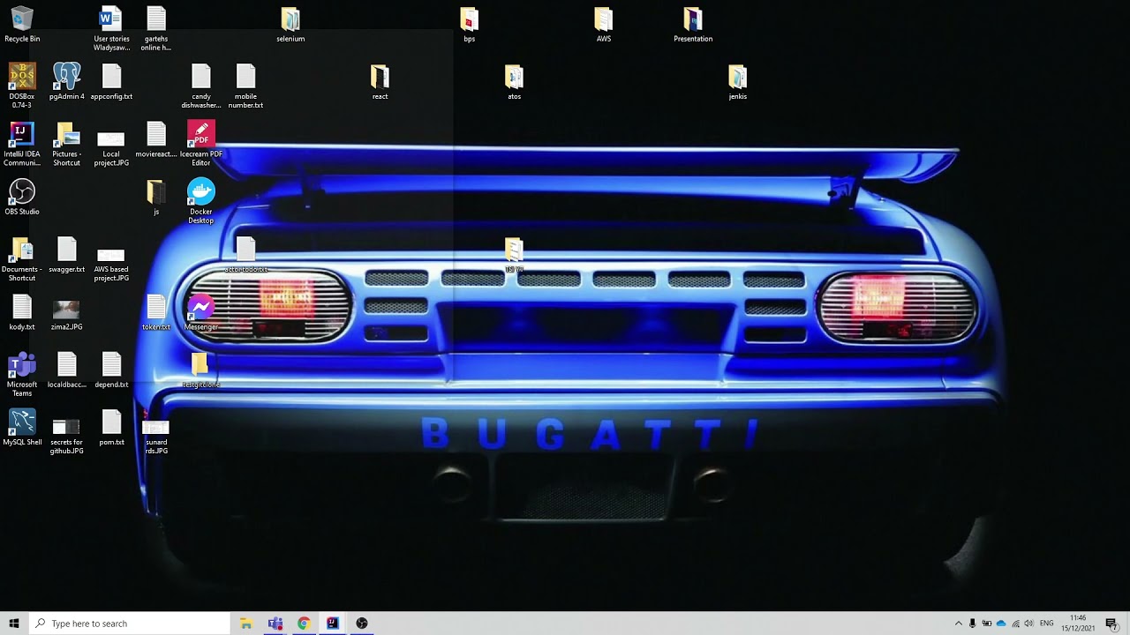1130x635 pixels.
Task: Launch Docker Desktop shortcut
Action: pyautogui.click(x=201, y=201)
